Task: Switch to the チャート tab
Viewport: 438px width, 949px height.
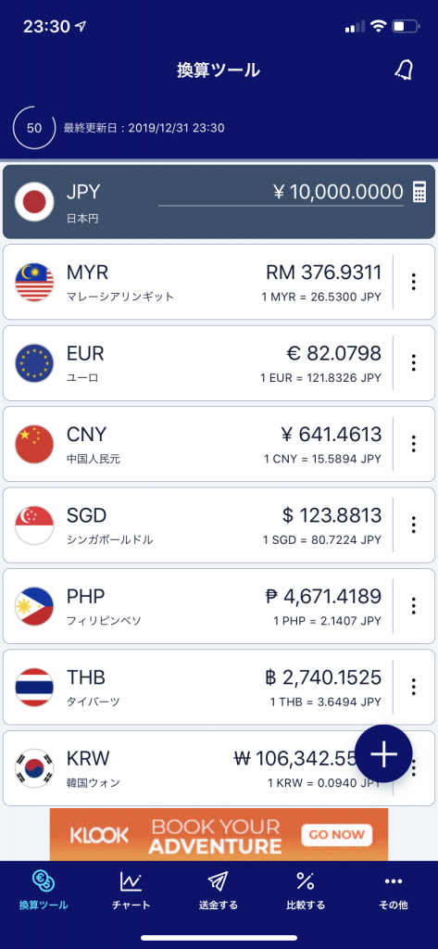Action: (131, 891)
